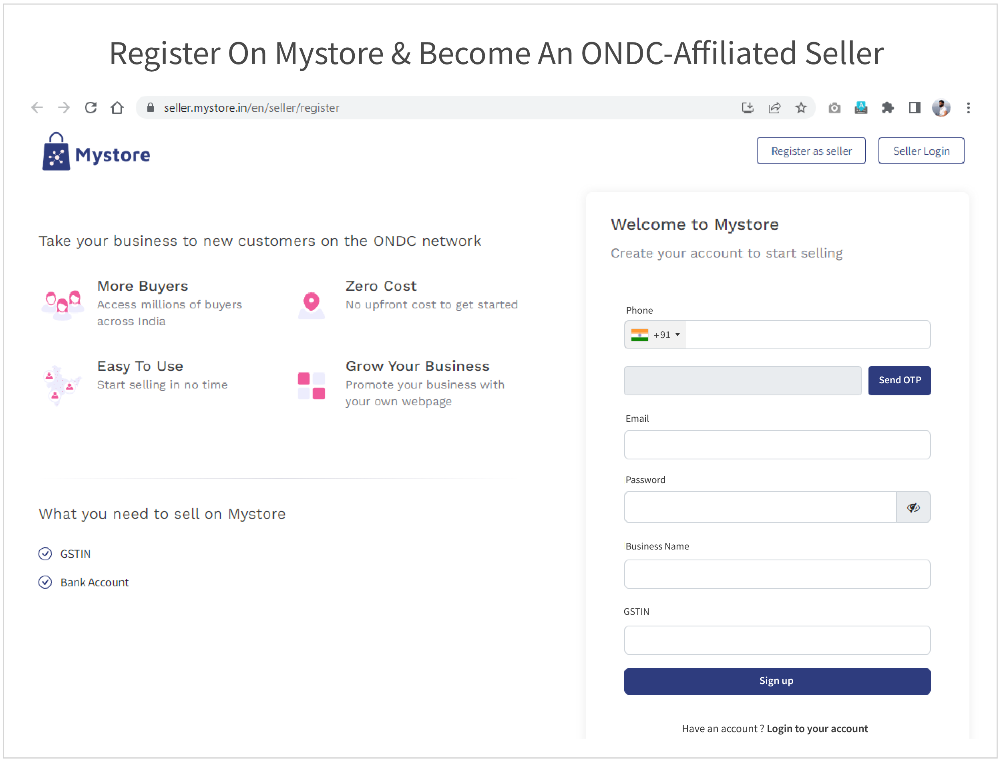The width and height of the screenshot is (1001, 765).
Task: Open the Seller Login page
Action: [x=921, y=151]
